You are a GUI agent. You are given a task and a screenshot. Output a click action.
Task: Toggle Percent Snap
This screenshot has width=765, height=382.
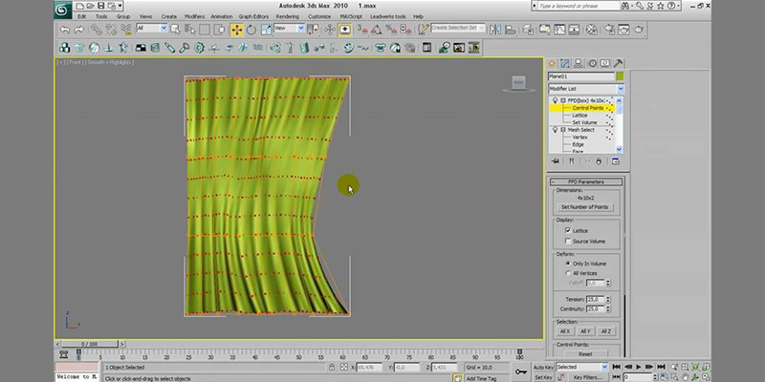click(391, 30)
